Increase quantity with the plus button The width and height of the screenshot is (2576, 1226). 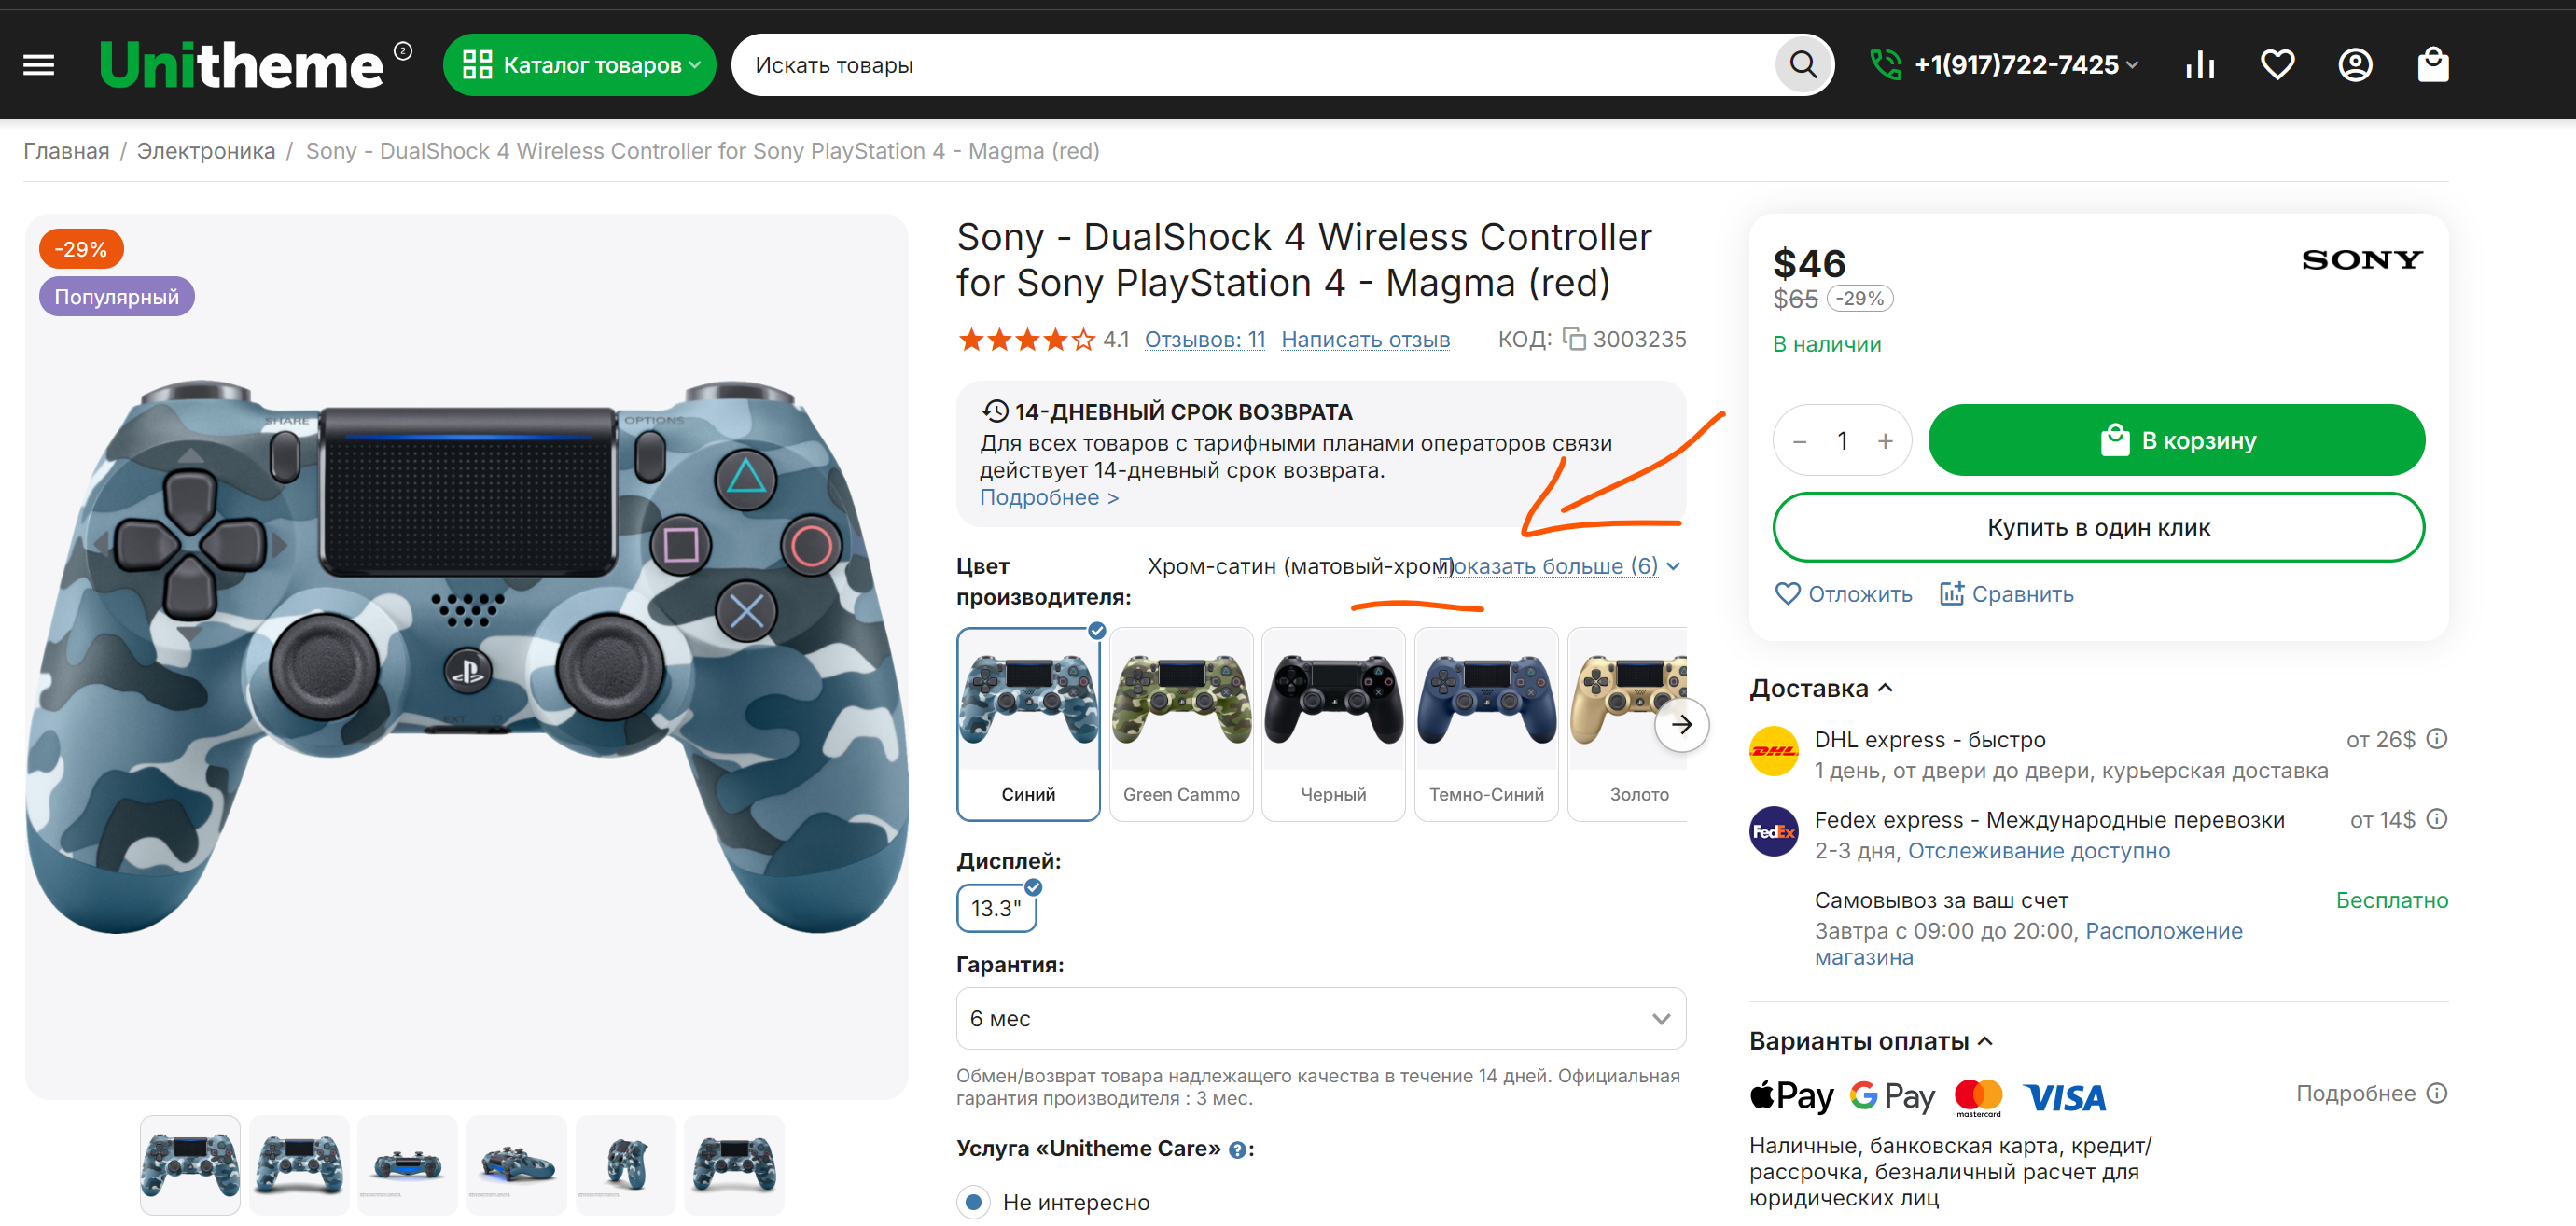point(1885,441)
